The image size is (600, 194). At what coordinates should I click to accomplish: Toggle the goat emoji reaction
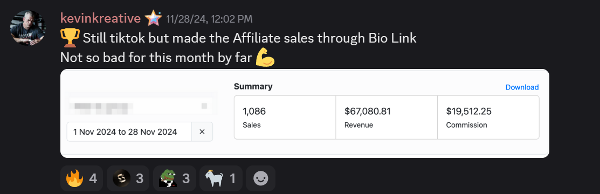click(221, 178)
